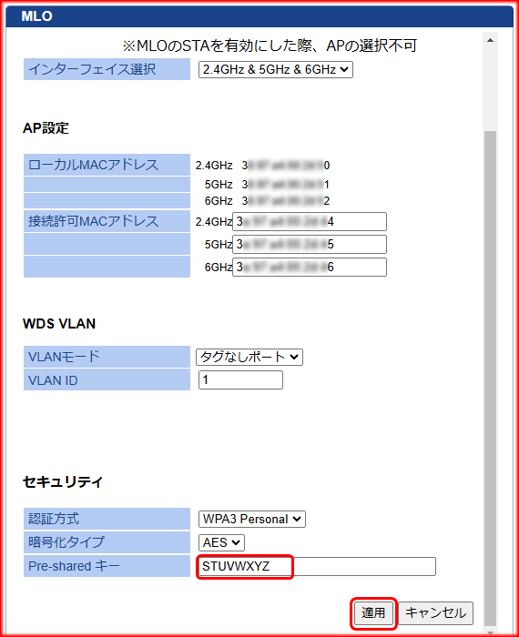
Task: Click the MLO panel title bar
Action: tap(259, 16)
